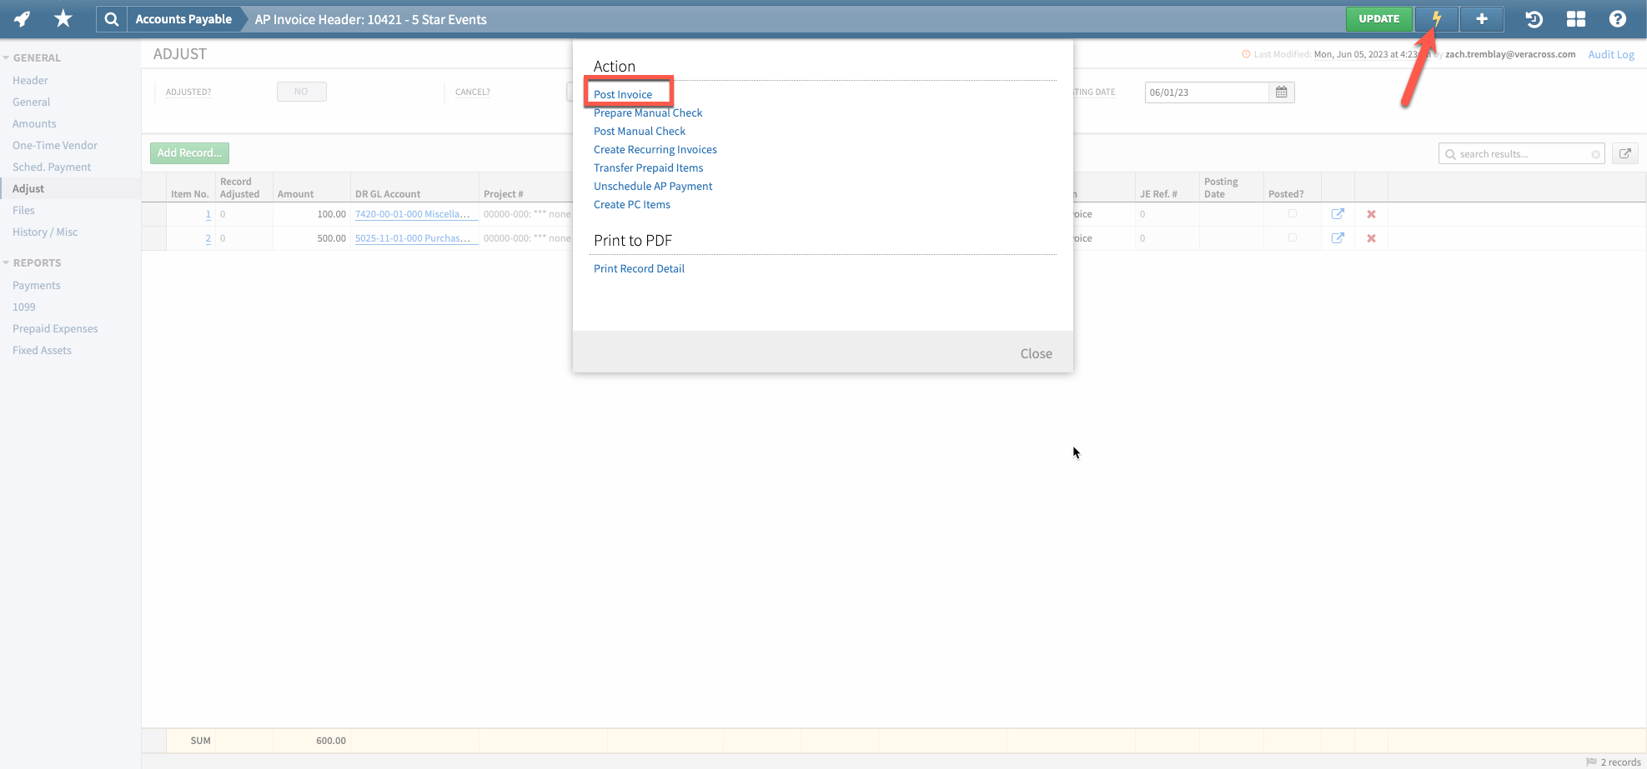The height and width of the screenshot is (769, 1647).
Task: Check the Posted? checkbox on the second row
Action: point(1293,237)
